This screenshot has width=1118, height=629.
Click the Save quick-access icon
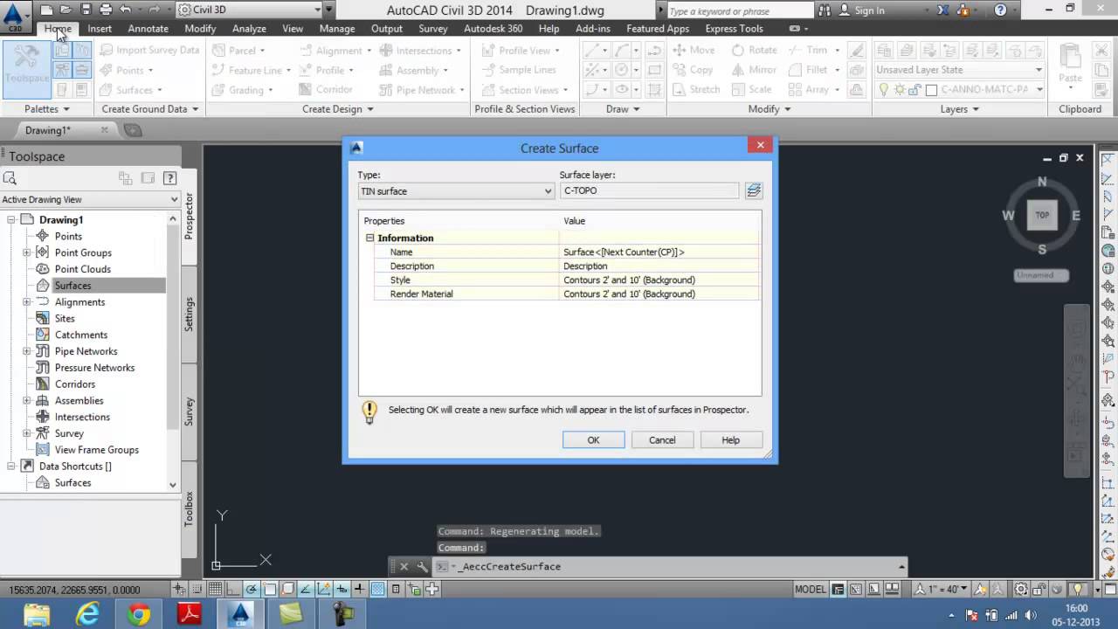click(x=86, y=10)
